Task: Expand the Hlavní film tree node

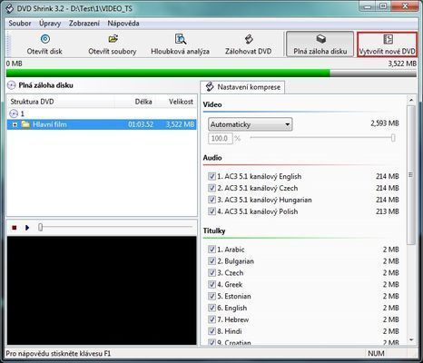Action: tap(15, 124)
